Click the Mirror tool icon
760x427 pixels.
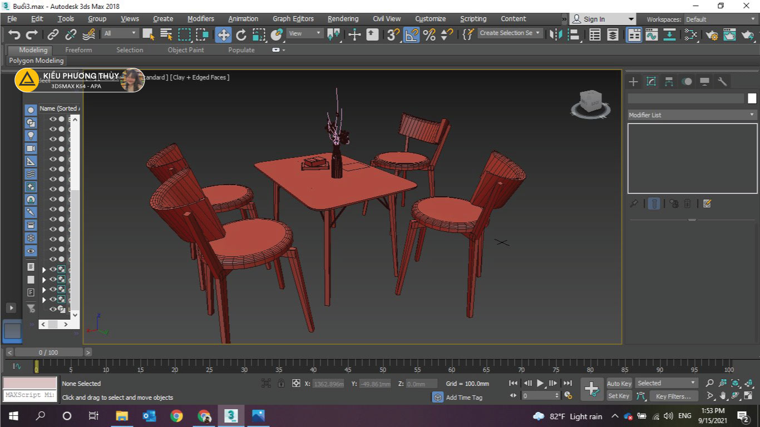[x=555, y=35]
